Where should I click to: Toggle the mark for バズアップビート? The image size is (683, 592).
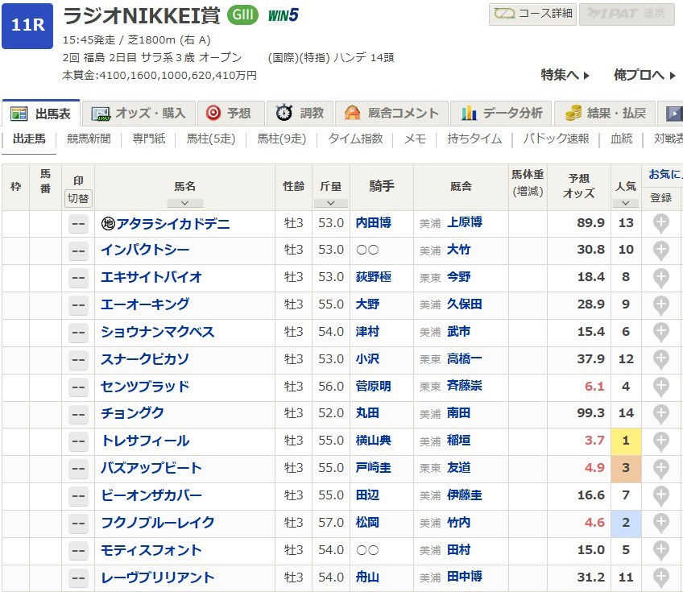tap(78, 470)
